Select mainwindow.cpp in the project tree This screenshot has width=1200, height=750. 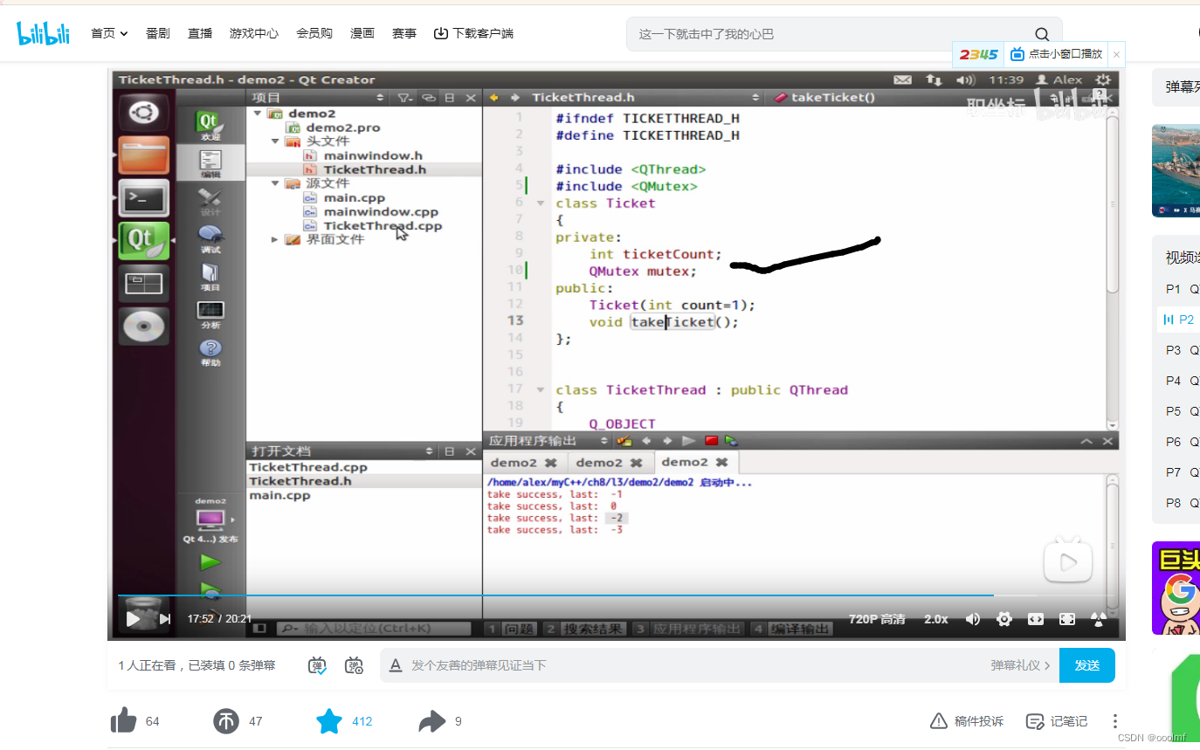[x=381, y=211]
